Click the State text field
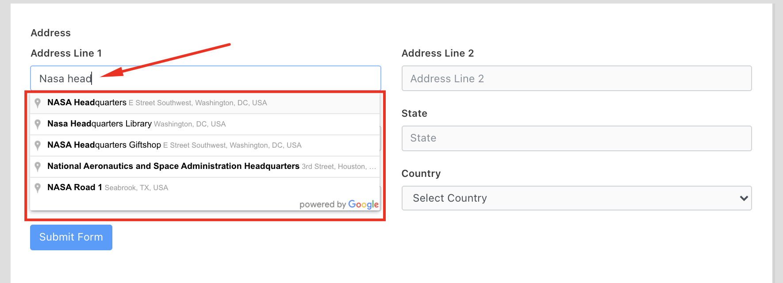Image resolution: width=783 pixels, height=283 pixels. coord(576,138)
